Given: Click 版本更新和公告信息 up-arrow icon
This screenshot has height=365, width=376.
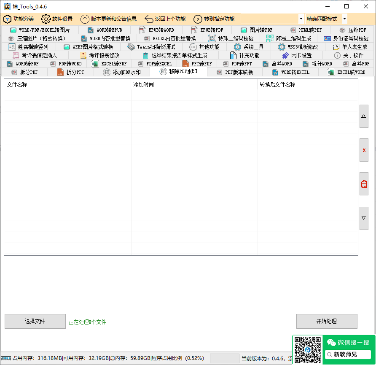Looking at the screenshot, I should click(85, 19).
